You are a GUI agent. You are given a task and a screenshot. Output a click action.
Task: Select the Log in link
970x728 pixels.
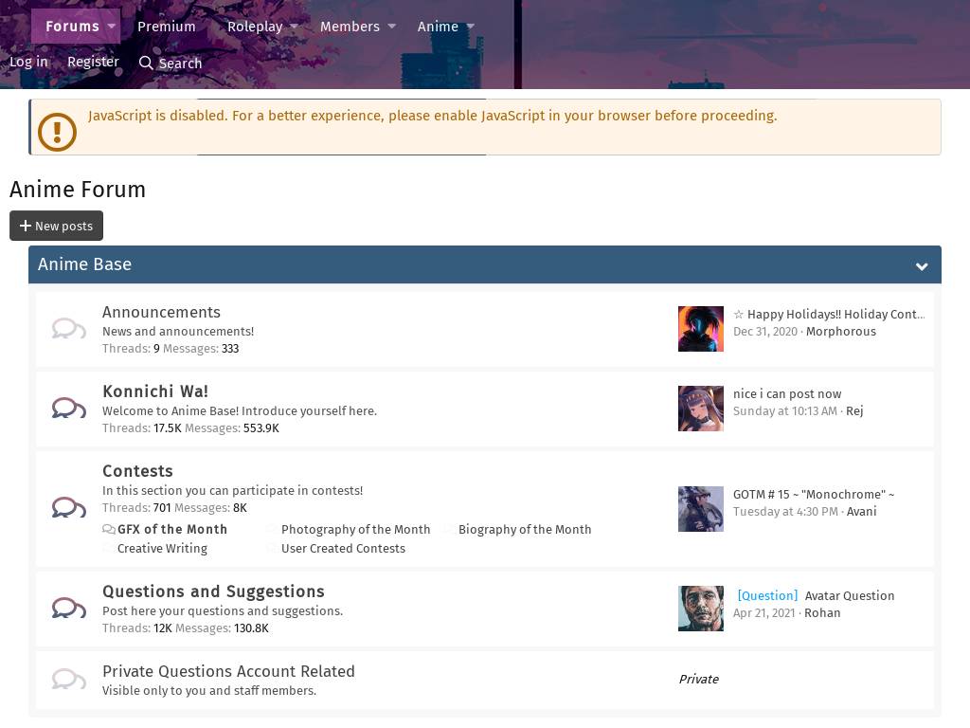pos(28,62)
